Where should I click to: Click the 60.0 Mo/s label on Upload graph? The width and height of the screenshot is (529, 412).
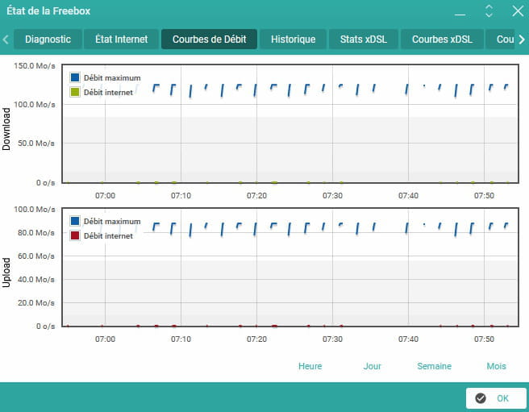click(x=36, y=256)
